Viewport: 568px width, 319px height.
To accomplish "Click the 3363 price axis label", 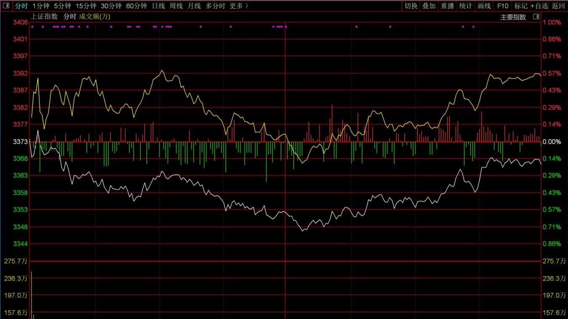I will click(21, 175).
